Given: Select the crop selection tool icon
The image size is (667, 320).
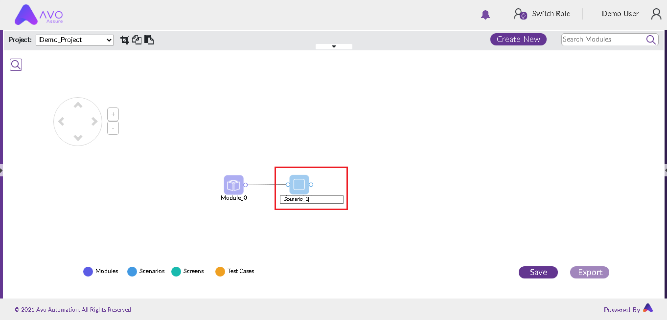Looking at the screenshot, I should point(125,40).
